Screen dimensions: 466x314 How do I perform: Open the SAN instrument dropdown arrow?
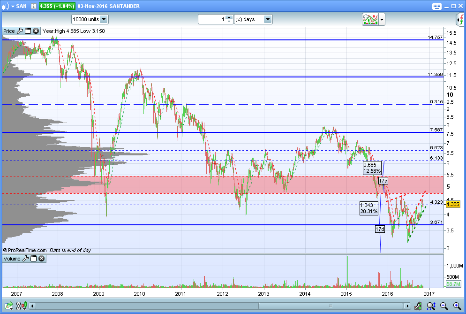point(13,6)
